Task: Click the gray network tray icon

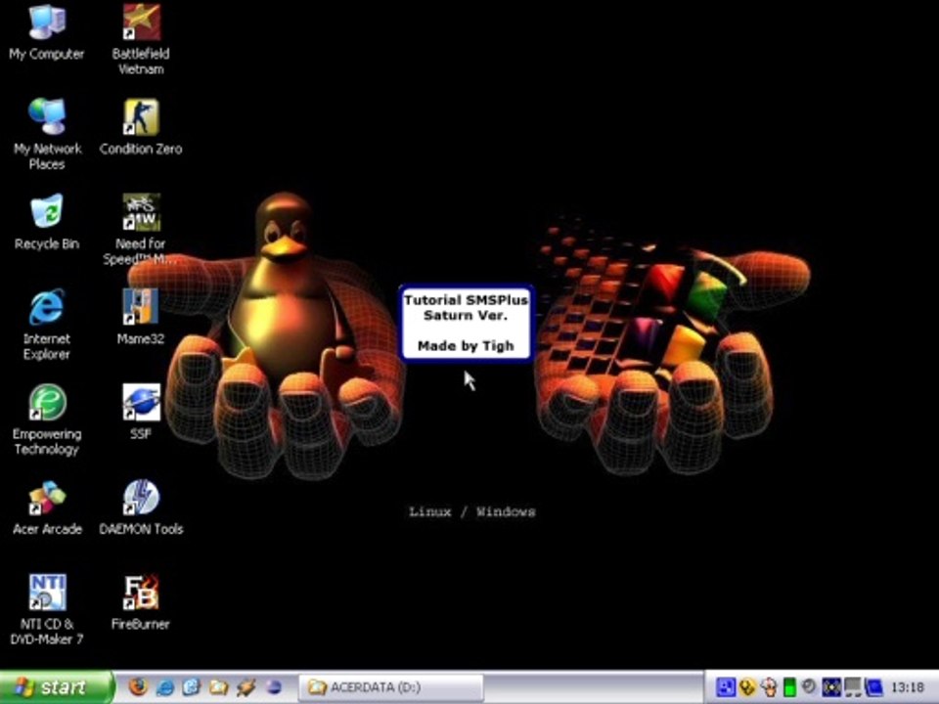Action: (x=852, y=687)
